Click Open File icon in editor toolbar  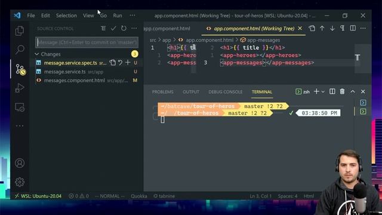pos(312,29)
